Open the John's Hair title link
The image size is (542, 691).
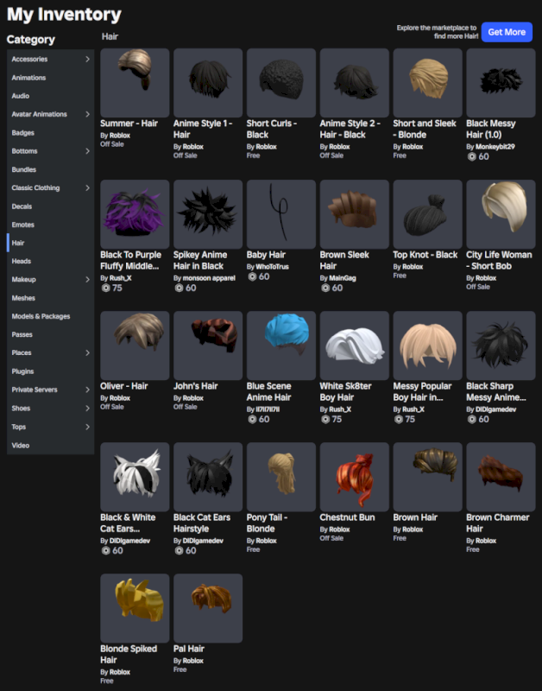pos(196,386)
